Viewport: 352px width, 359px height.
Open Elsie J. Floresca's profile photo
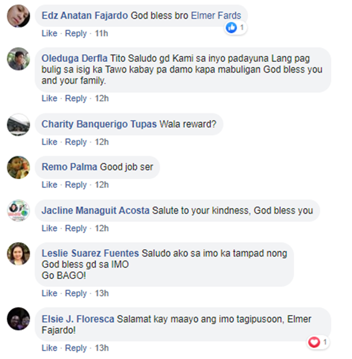18,319
